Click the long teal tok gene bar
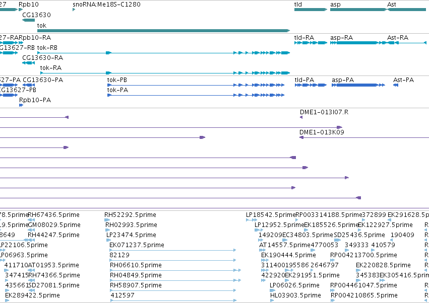This screenshot has width=429, height=303. point(163,31)
